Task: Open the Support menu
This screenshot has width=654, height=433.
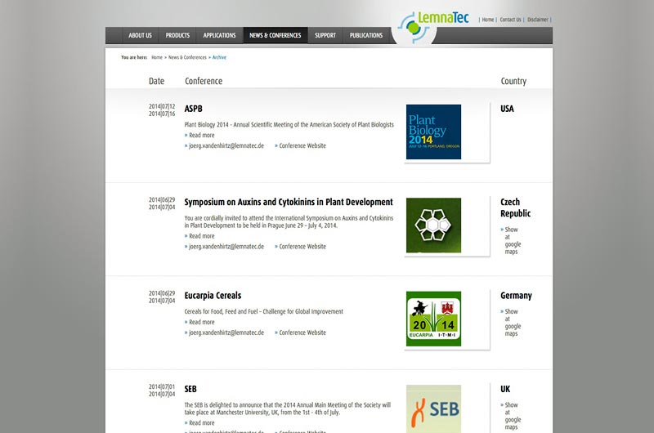Action: tap(325, 36)
